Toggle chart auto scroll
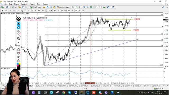 (96, 7)
